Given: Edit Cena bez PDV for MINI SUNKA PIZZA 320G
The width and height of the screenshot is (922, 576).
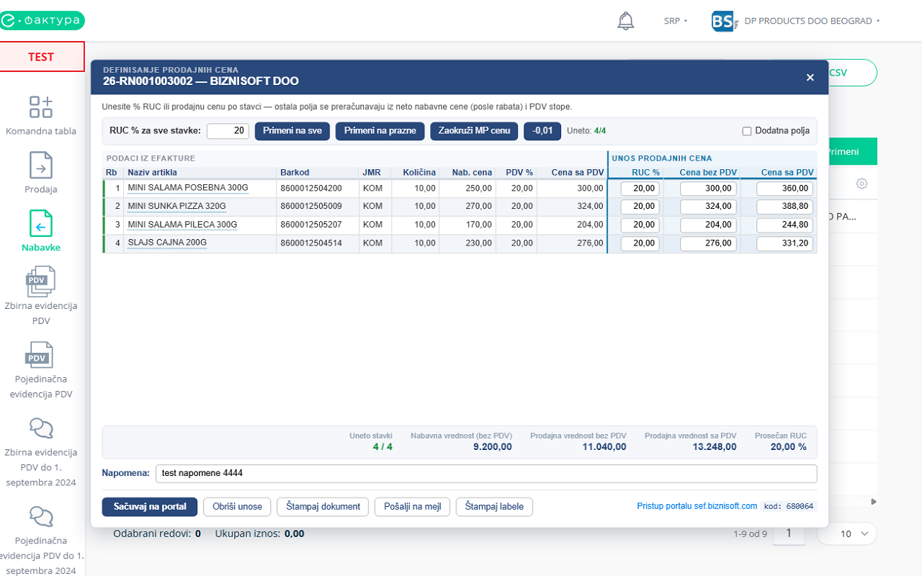Looking at the screenshot, I should 708,207.
